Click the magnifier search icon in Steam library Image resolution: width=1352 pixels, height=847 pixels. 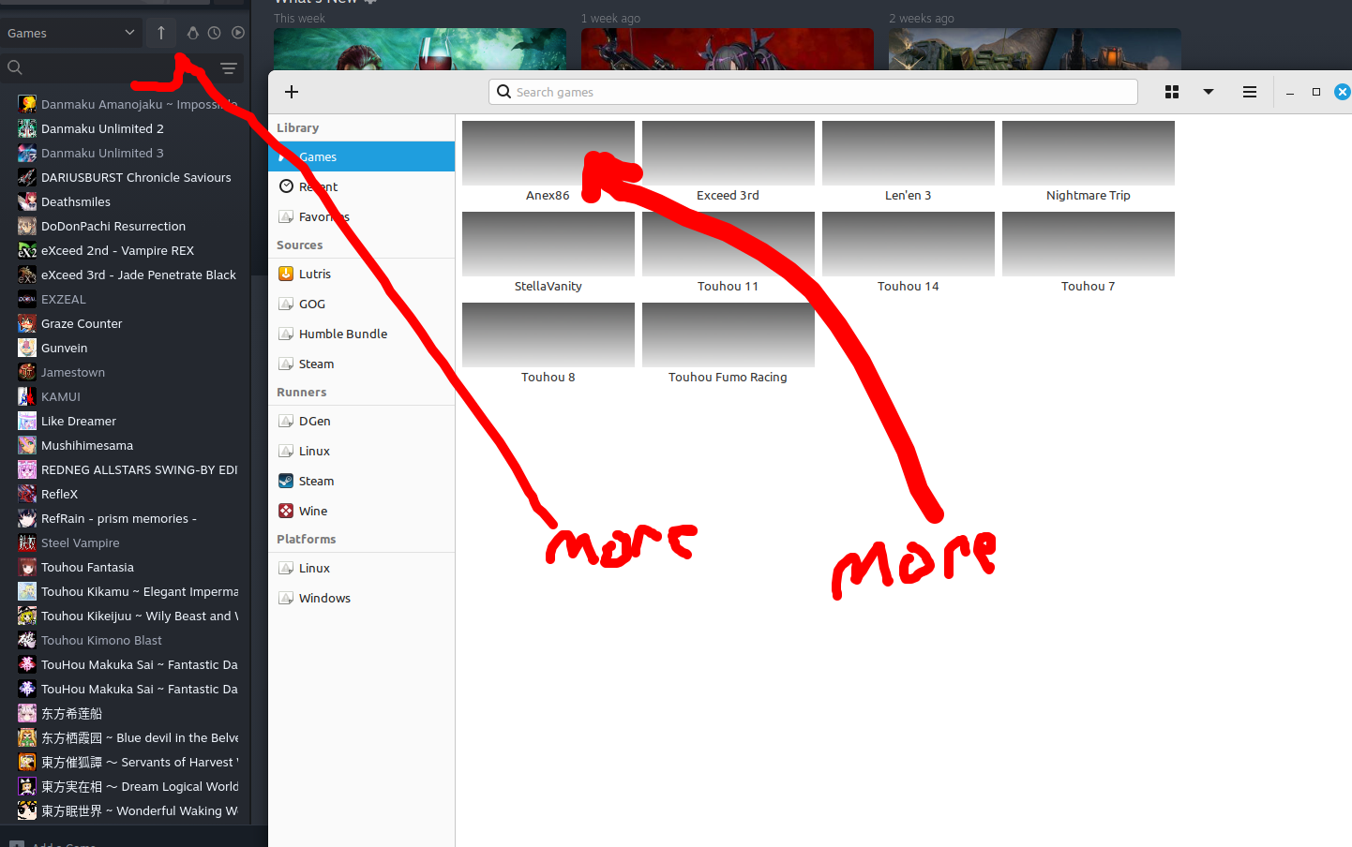point(15,67)
